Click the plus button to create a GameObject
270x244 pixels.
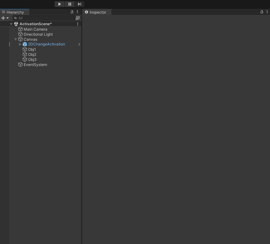[x=3, y=18]
